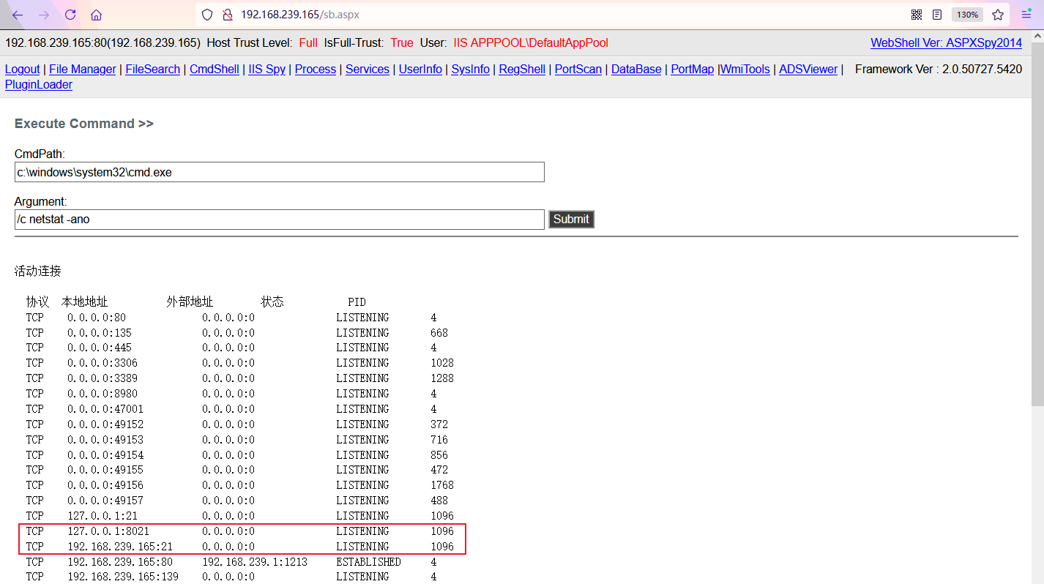Click the Logout link

pos(23,70)
